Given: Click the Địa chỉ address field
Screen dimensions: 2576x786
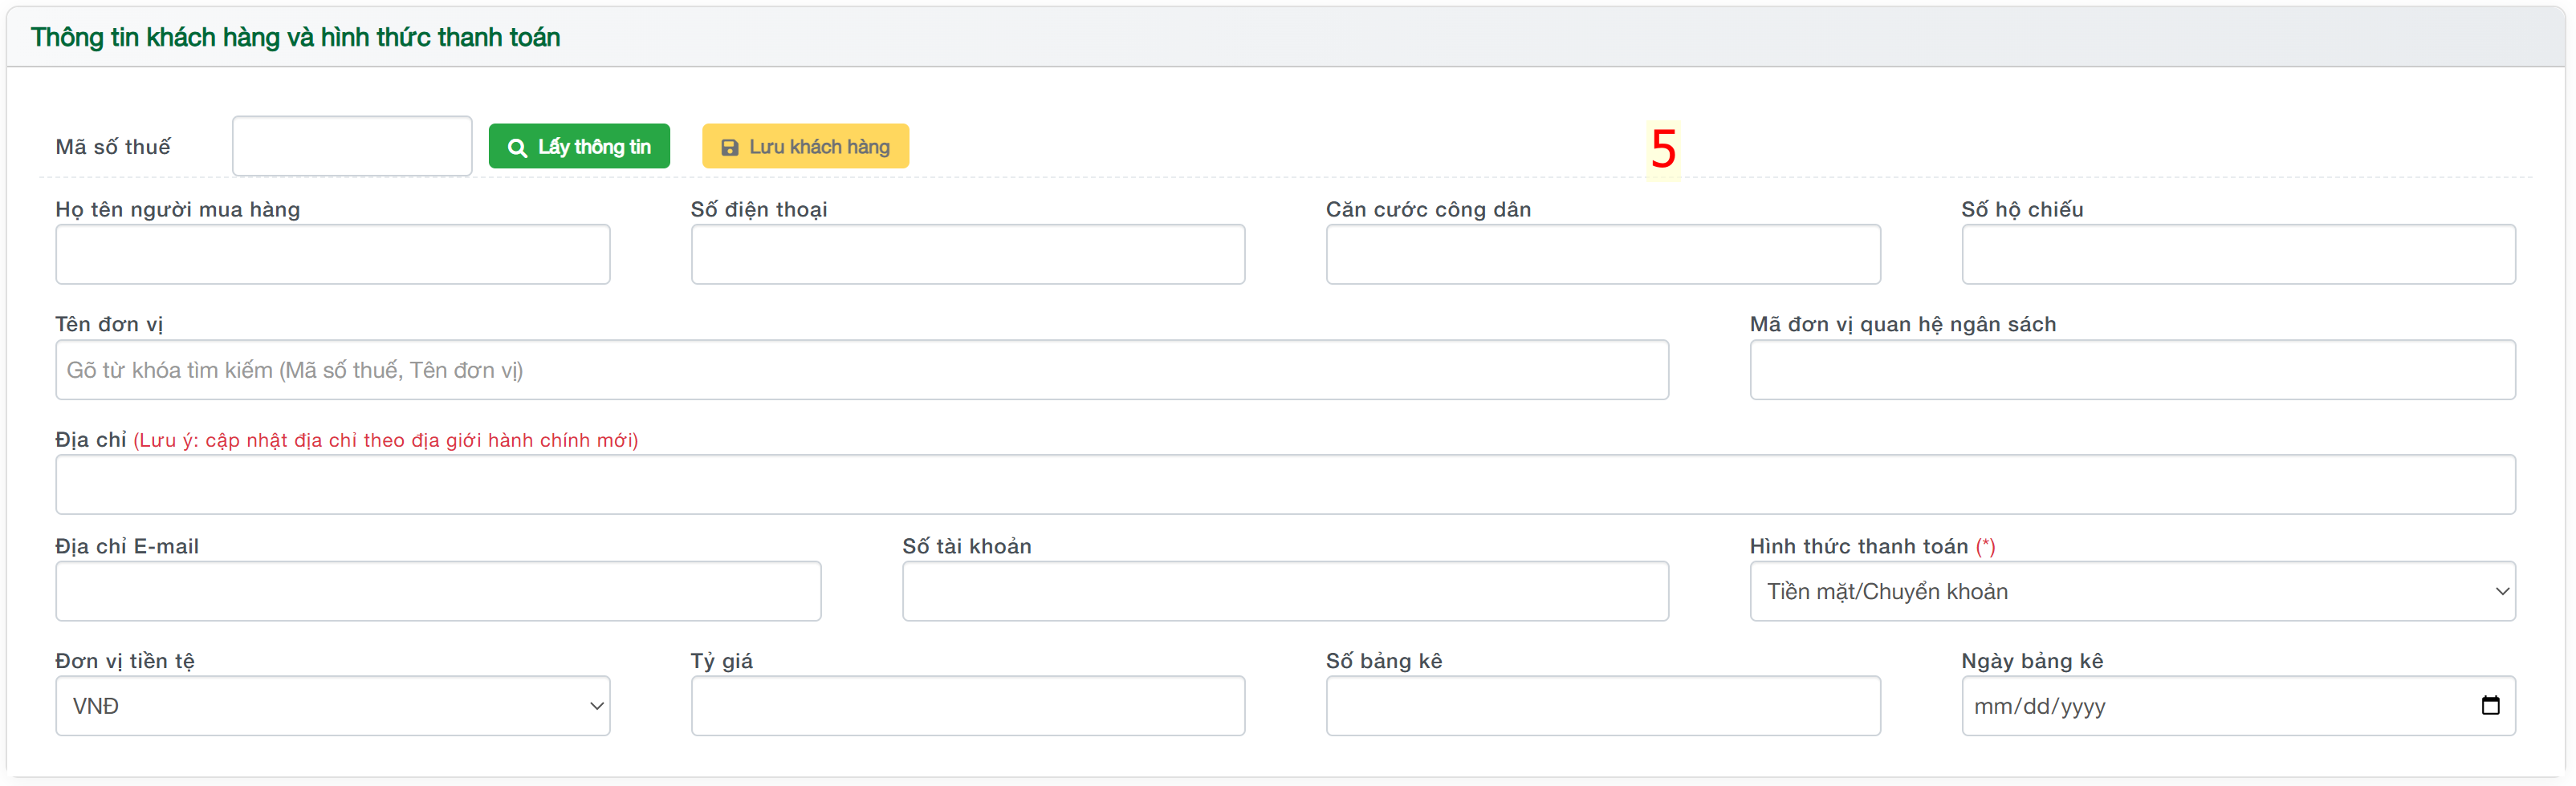Looking at the screenshot, I should 1285,484.
